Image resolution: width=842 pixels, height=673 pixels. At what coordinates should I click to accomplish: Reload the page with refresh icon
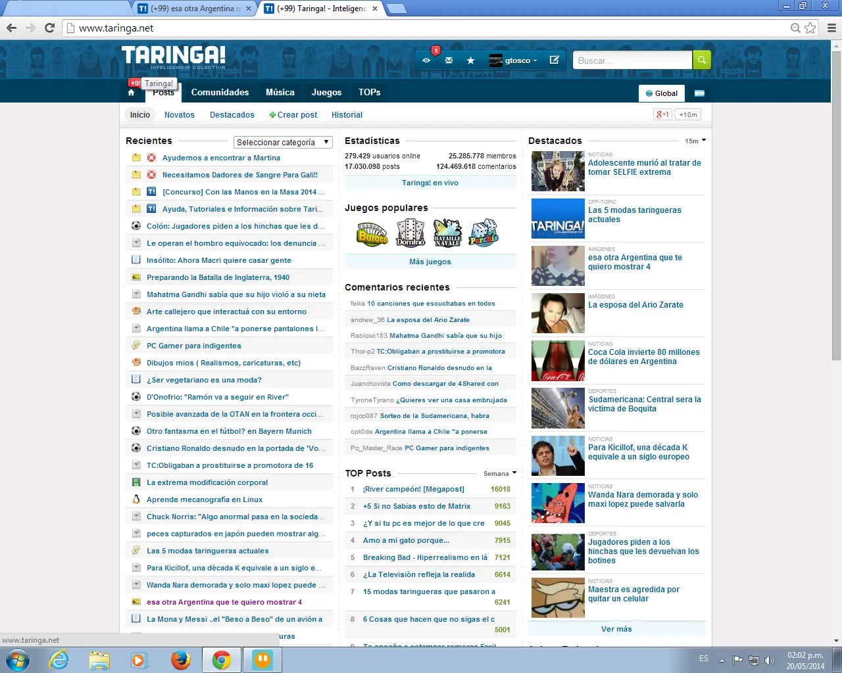[x=49, y=28]
